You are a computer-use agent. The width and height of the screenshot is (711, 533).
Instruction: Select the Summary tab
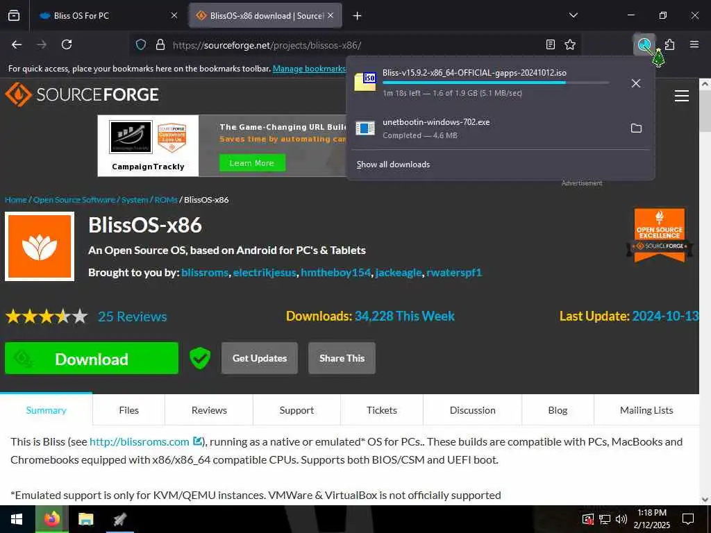[x=47, y=410]
